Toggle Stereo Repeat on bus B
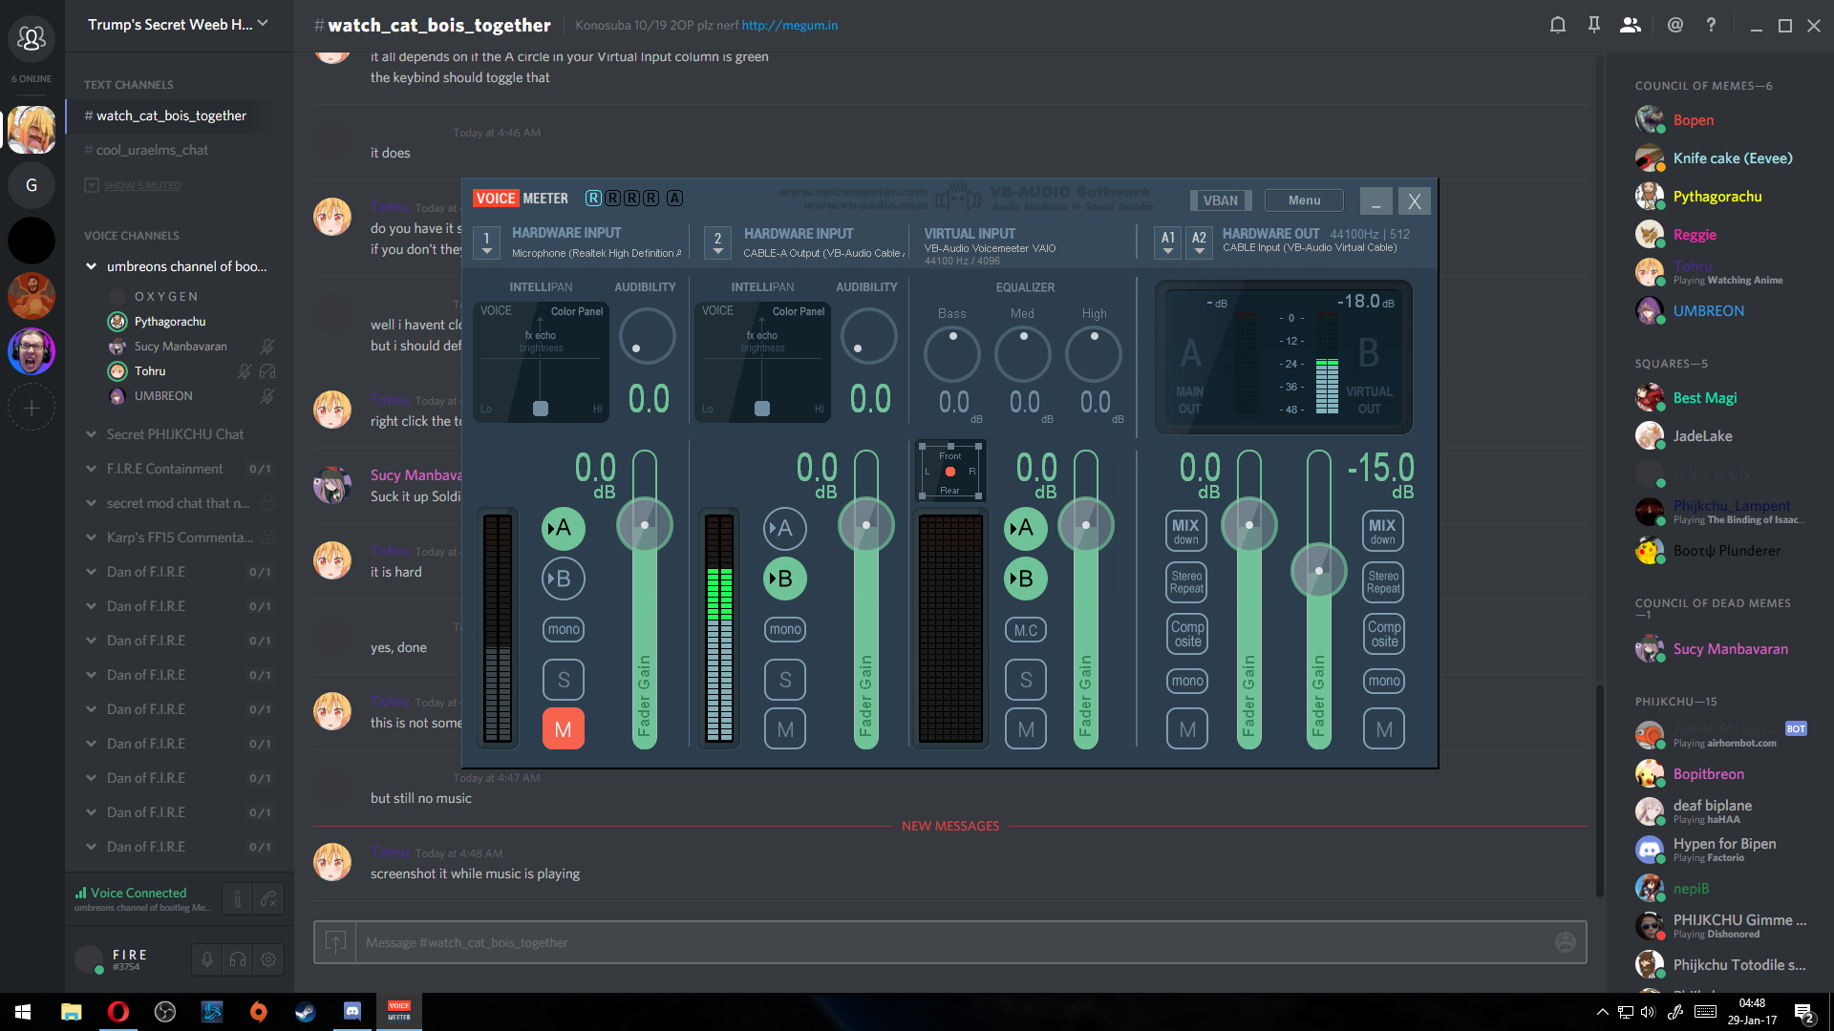This screenshot has width=1834, height=1031. tap(1383, 581)
